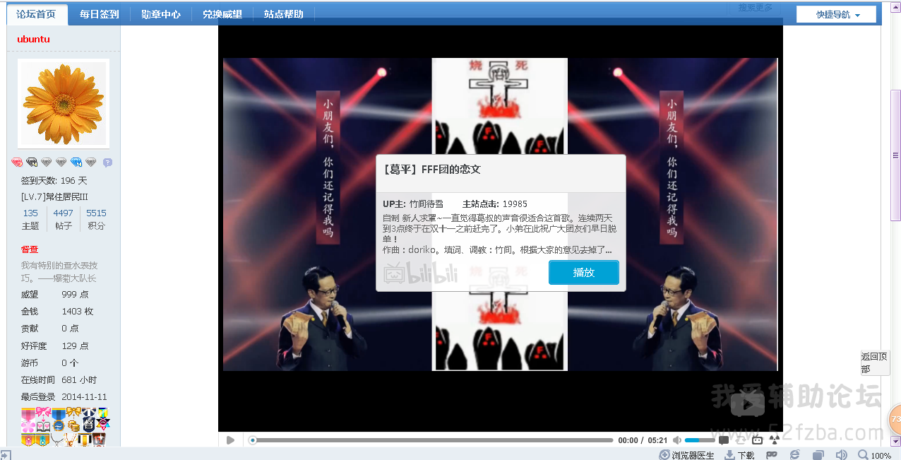This screenshot has width=901, height=460.
Task: Open the 浏览器医生 status bar tool
Action: [x=686, y=455]
